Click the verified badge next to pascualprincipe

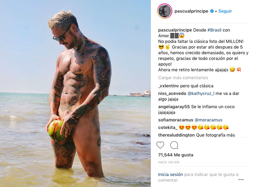pyautogui.click(x=212, y=11)
